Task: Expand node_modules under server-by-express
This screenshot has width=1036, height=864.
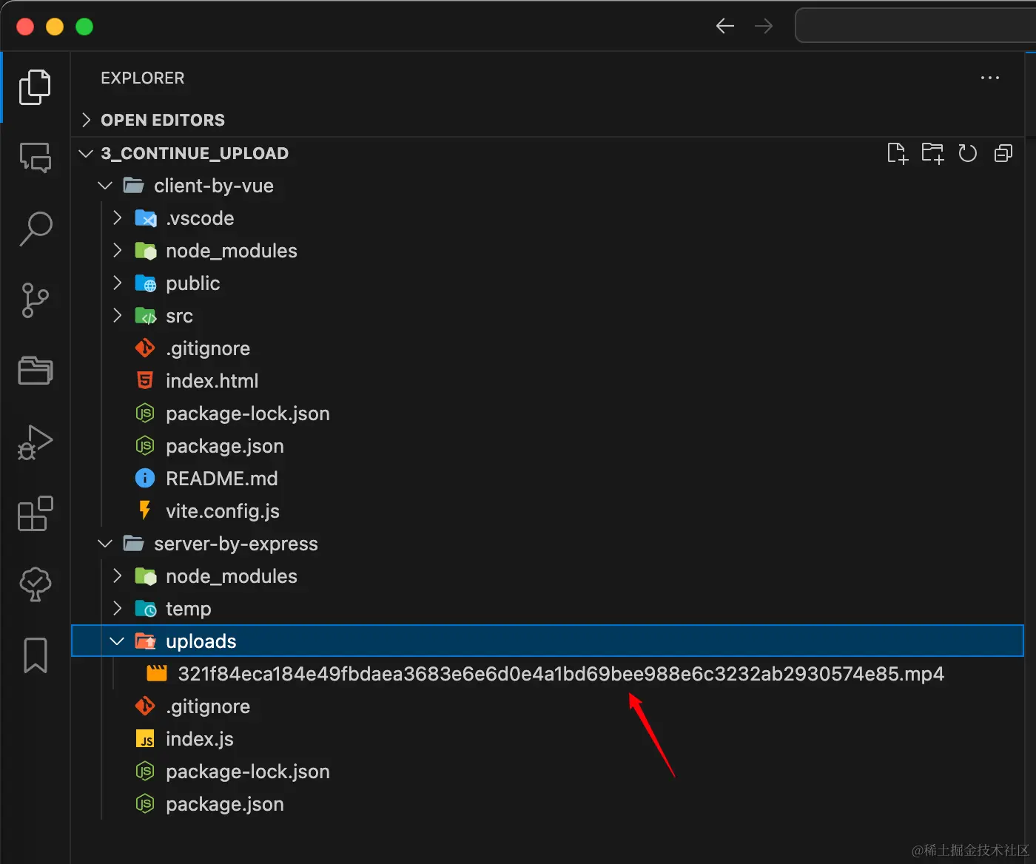Action: pos(548,576)
